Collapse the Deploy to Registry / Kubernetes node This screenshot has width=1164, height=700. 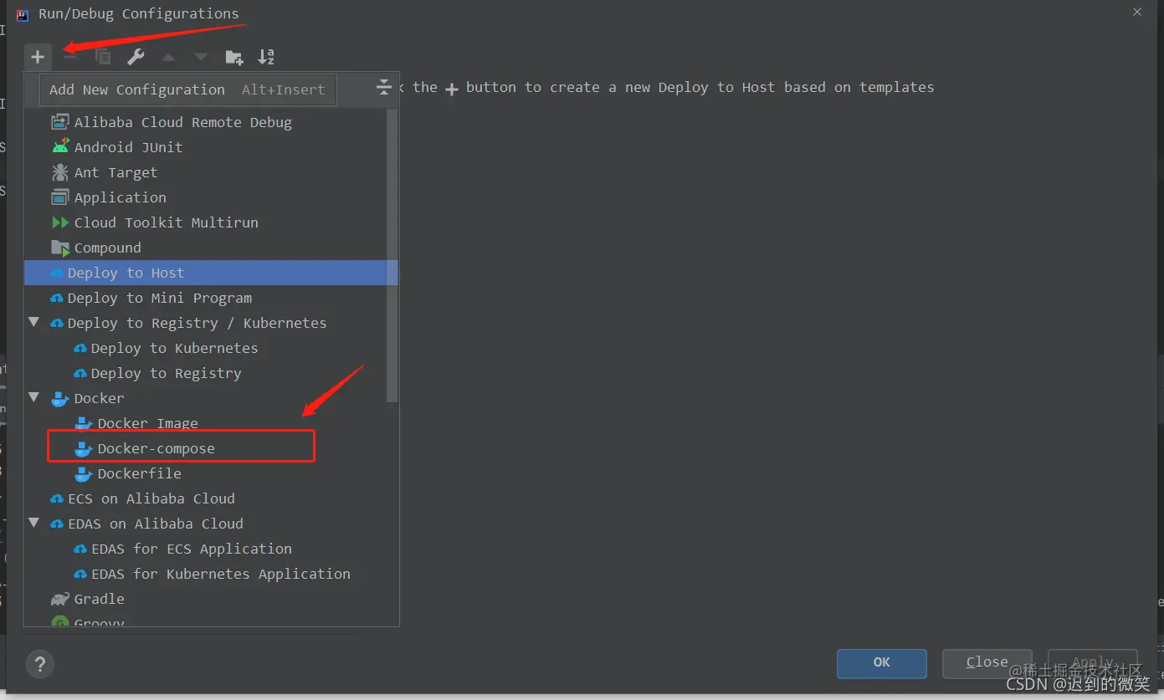34,322
